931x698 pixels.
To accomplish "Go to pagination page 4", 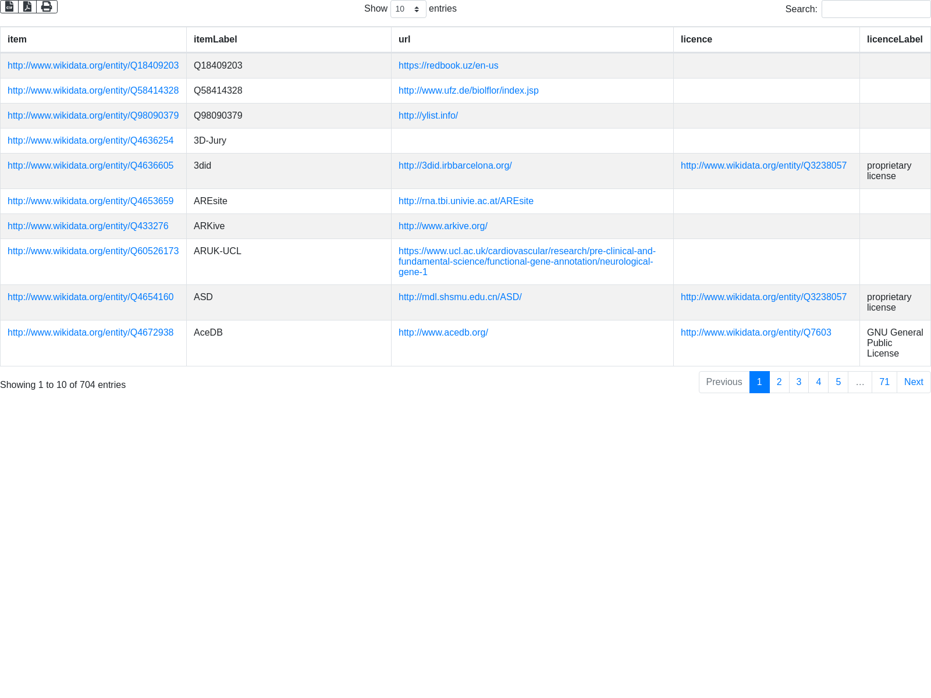I will (x=819, y=382).
